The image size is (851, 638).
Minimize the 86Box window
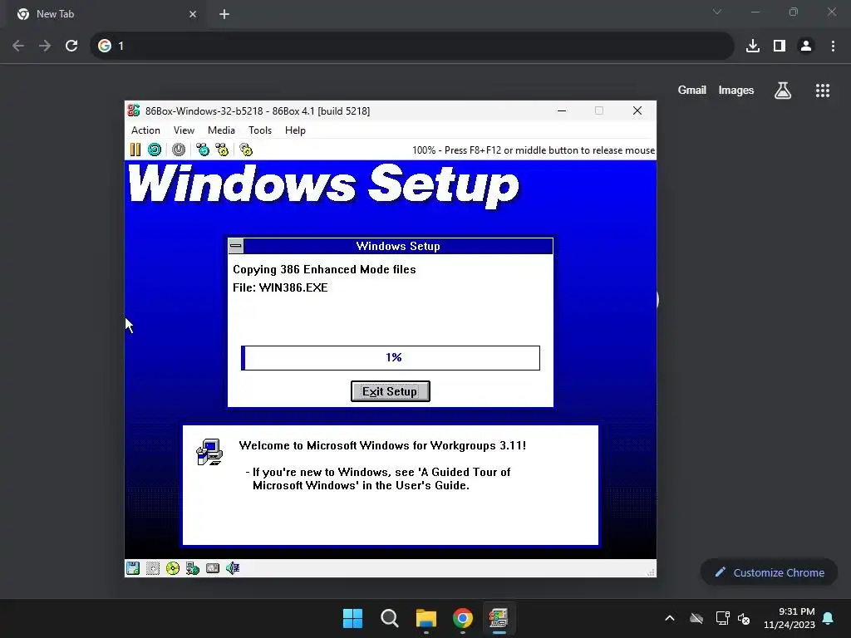[x=562, y=110]
